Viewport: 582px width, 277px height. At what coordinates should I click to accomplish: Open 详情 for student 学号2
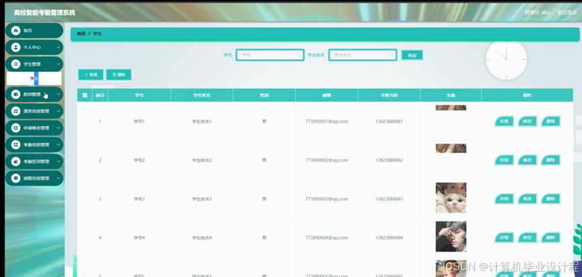(504, 160)
